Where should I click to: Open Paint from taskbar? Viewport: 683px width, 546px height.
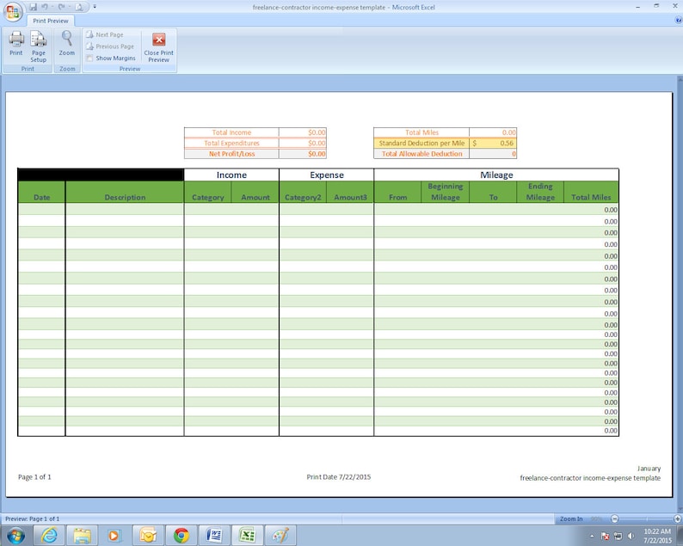tap(280, 535)
